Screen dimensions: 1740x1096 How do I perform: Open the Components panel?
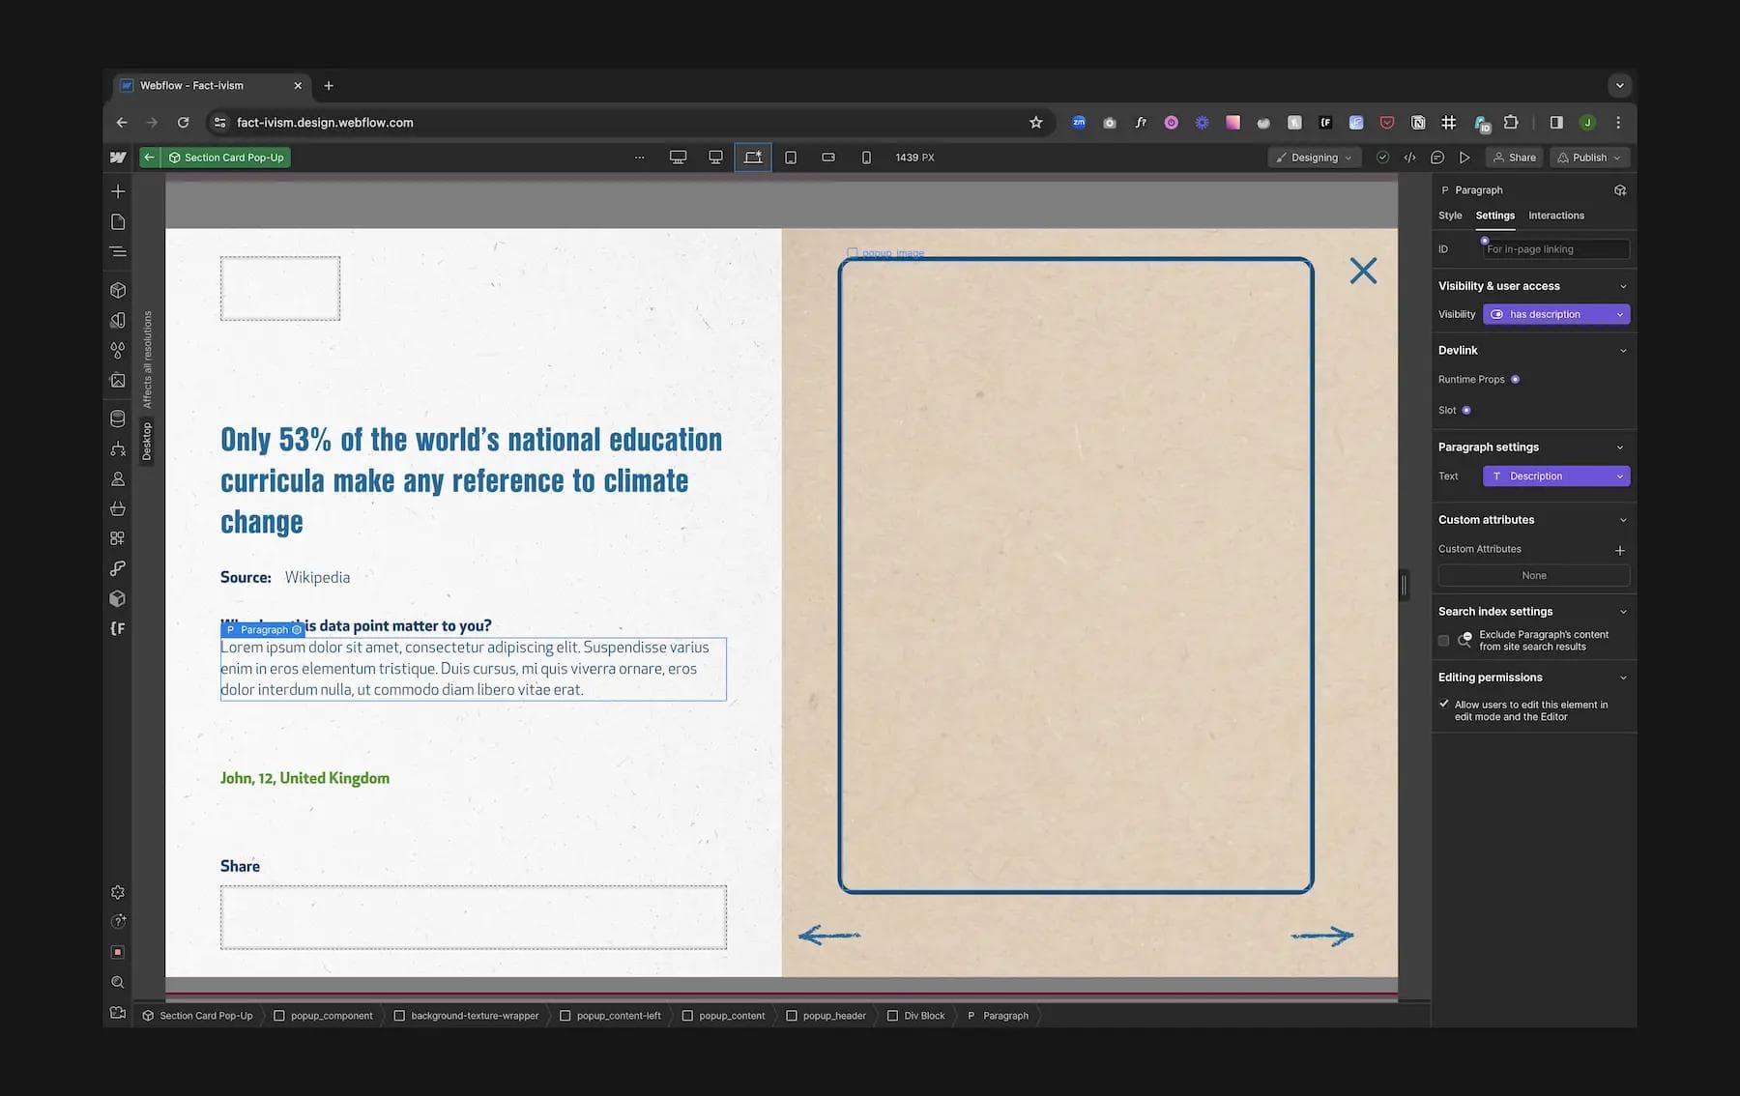pyautogui.click(x=117, y=289)
